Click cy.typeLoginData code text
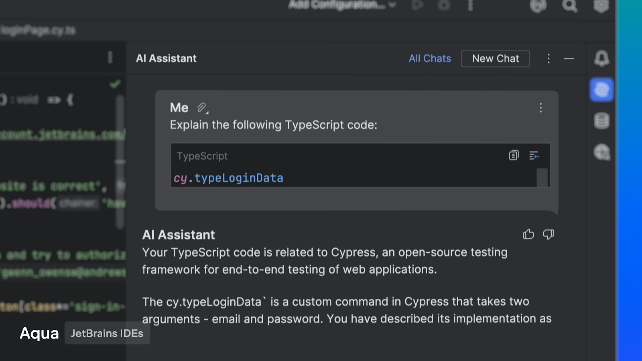Image resolution: width=642 pixels, height=361 pixels. [228, 178]
